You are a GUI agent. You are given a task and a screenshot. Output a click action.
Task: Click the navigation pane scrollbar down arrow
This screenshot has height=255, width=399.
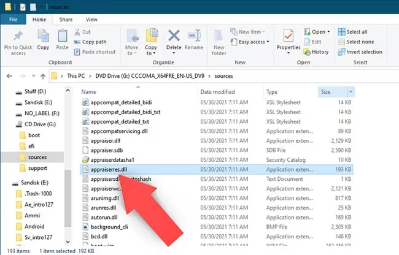pyautogui.click(x=68, y=242)
